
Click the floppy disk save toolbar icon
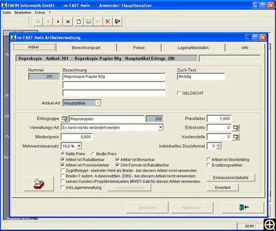tap(89, 22)
